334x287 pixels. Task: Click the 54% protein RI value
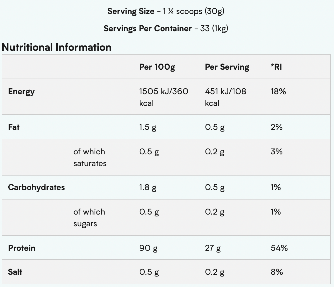click(279, 248)
